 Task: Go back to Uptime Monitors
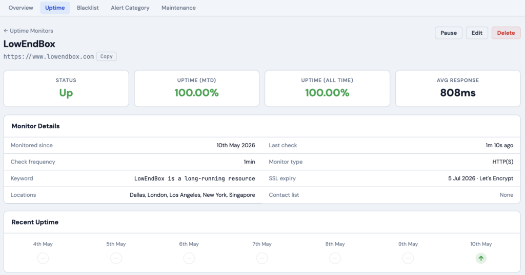[29, 31]
